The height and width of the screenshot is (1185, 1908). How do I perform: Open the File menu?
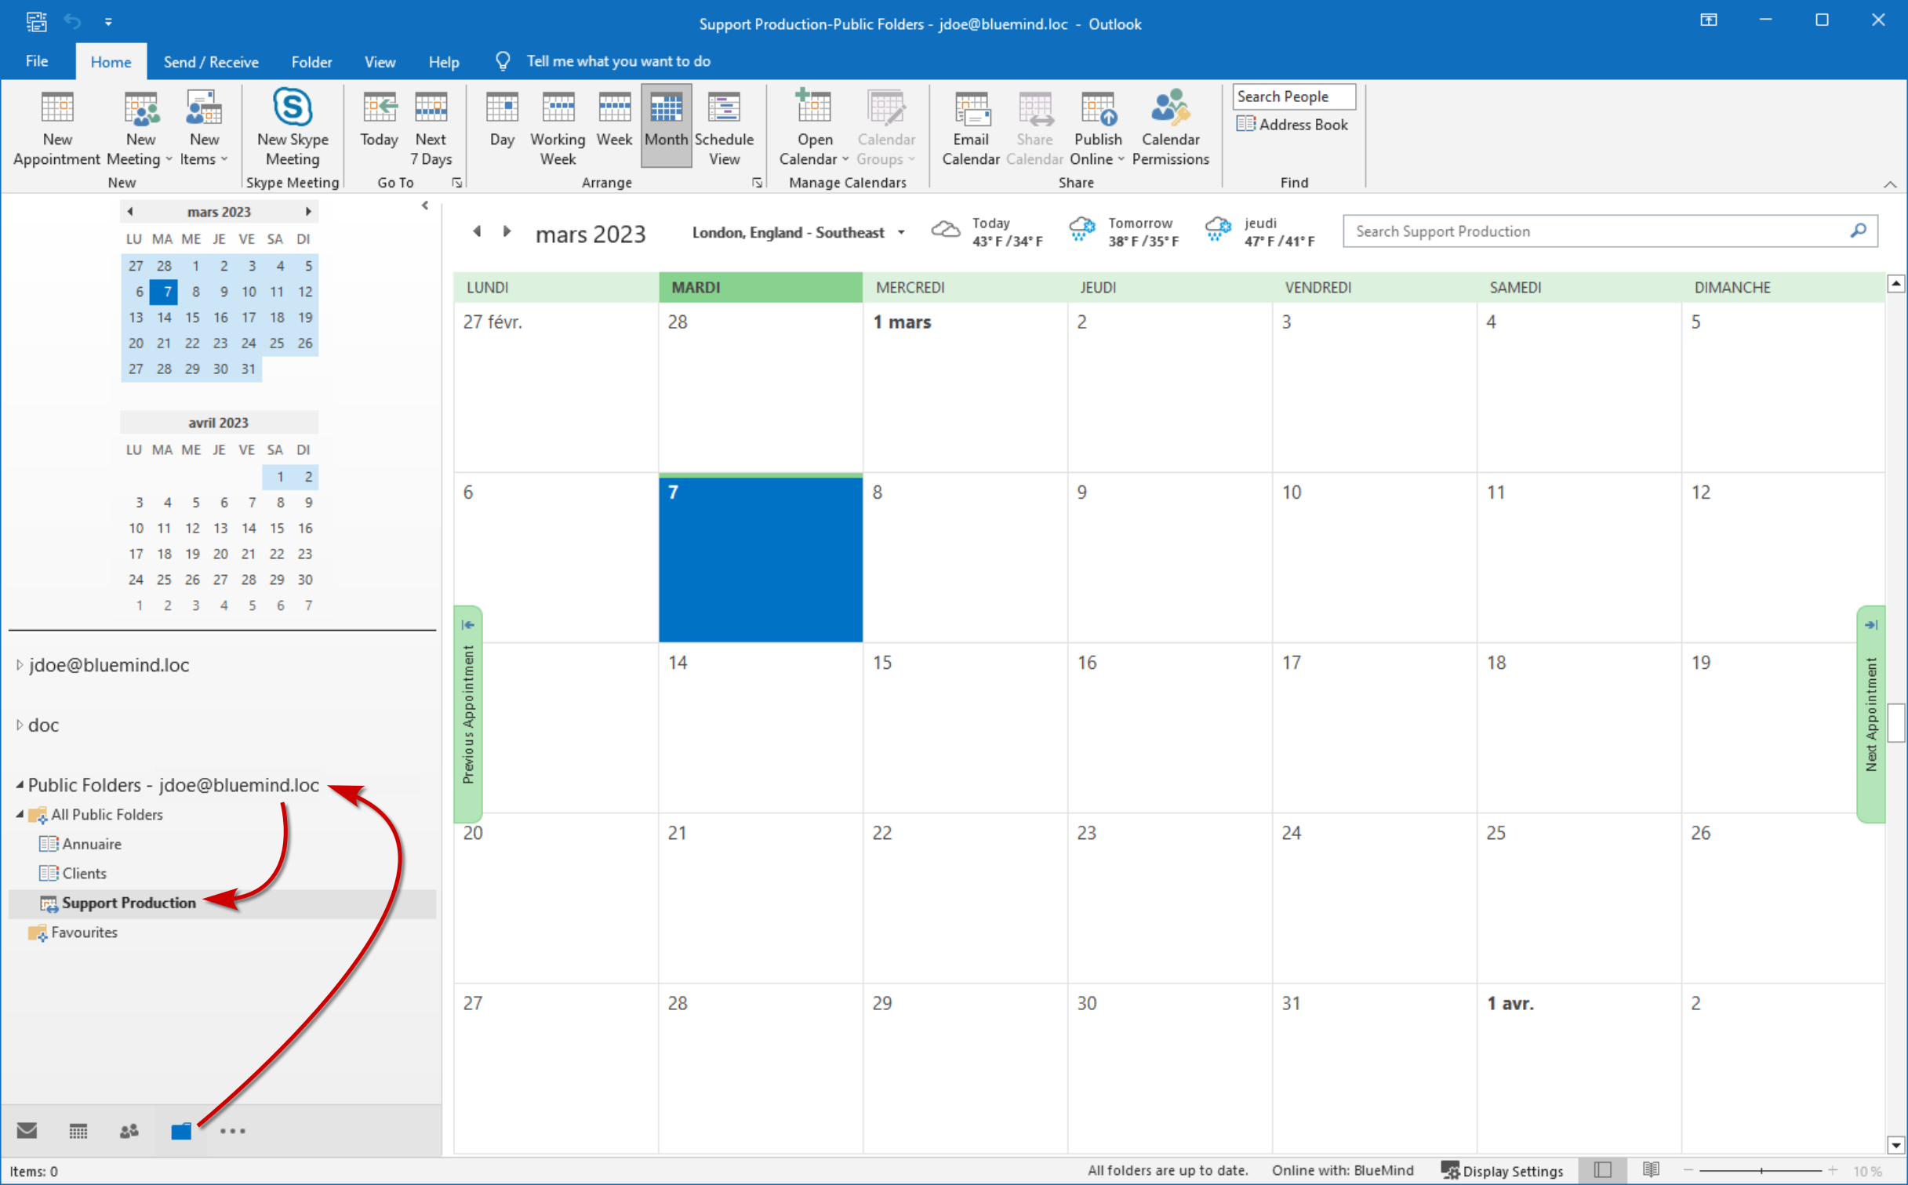point(37,61)
